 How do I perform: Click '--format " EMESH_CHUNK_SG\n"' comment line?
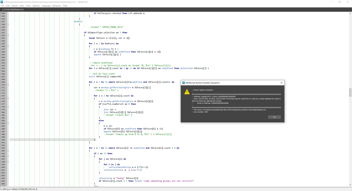click(x=106, y=27)
